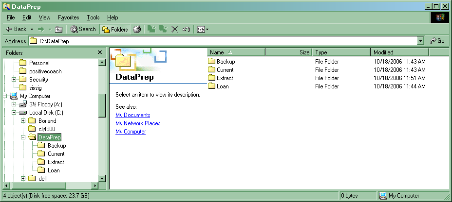The width and height of the screenshot is (452, 202).
Task: Collapse the My Computer node
Action: point(4,96)
